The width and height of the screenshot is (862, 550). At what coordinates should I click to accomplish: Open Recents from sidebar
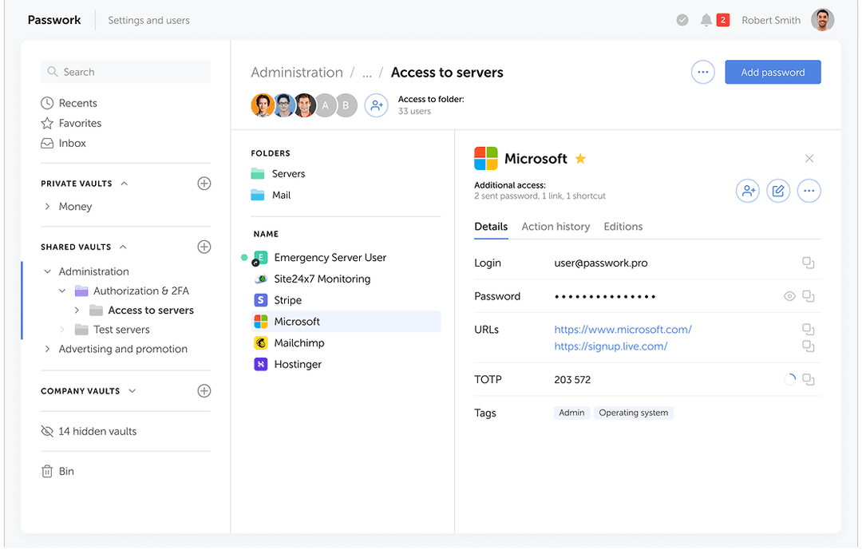69,103
